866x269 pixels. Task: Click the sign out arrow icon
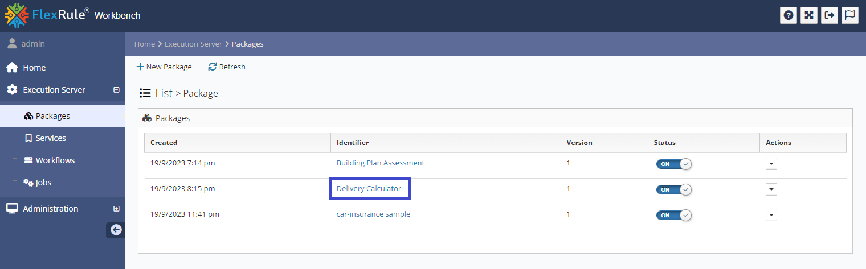(x=830, y=15)
